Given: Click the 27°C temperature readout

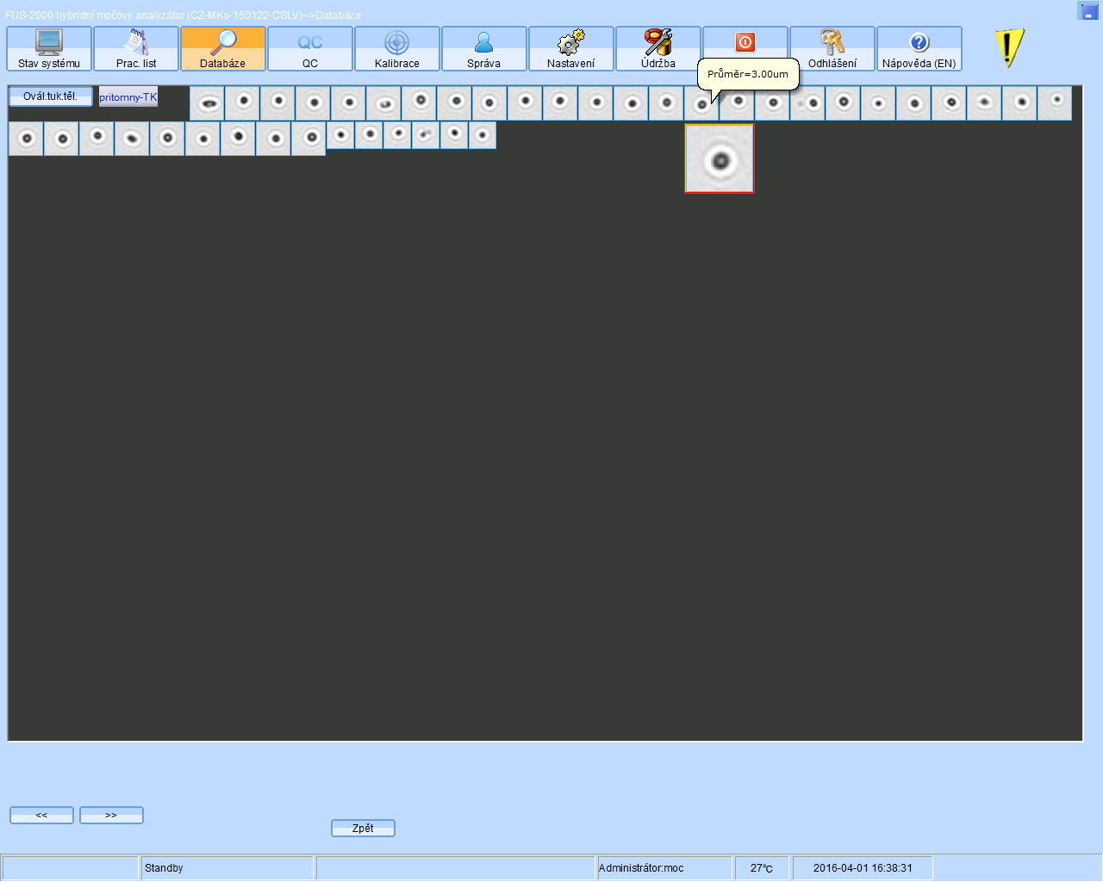Looking at the screenshot, I should [762, 868].
